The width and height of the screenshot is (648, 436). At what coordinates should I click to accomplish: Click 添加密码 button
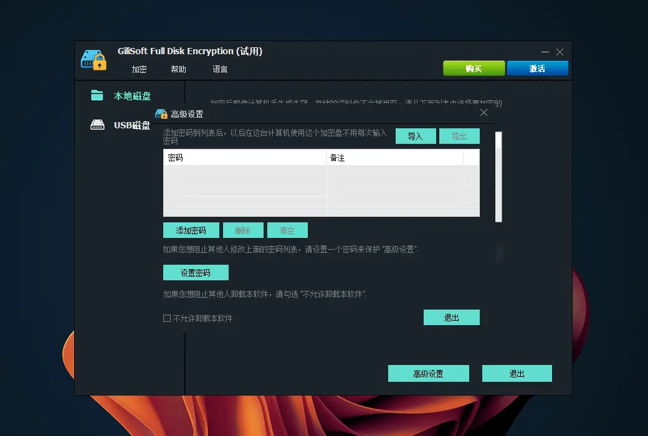point(191,230)
